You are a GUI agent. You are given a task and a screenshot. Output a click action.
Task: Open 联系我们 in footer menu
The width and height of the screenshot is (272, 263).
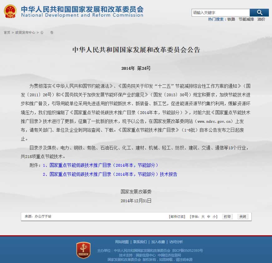click(140, 242)
